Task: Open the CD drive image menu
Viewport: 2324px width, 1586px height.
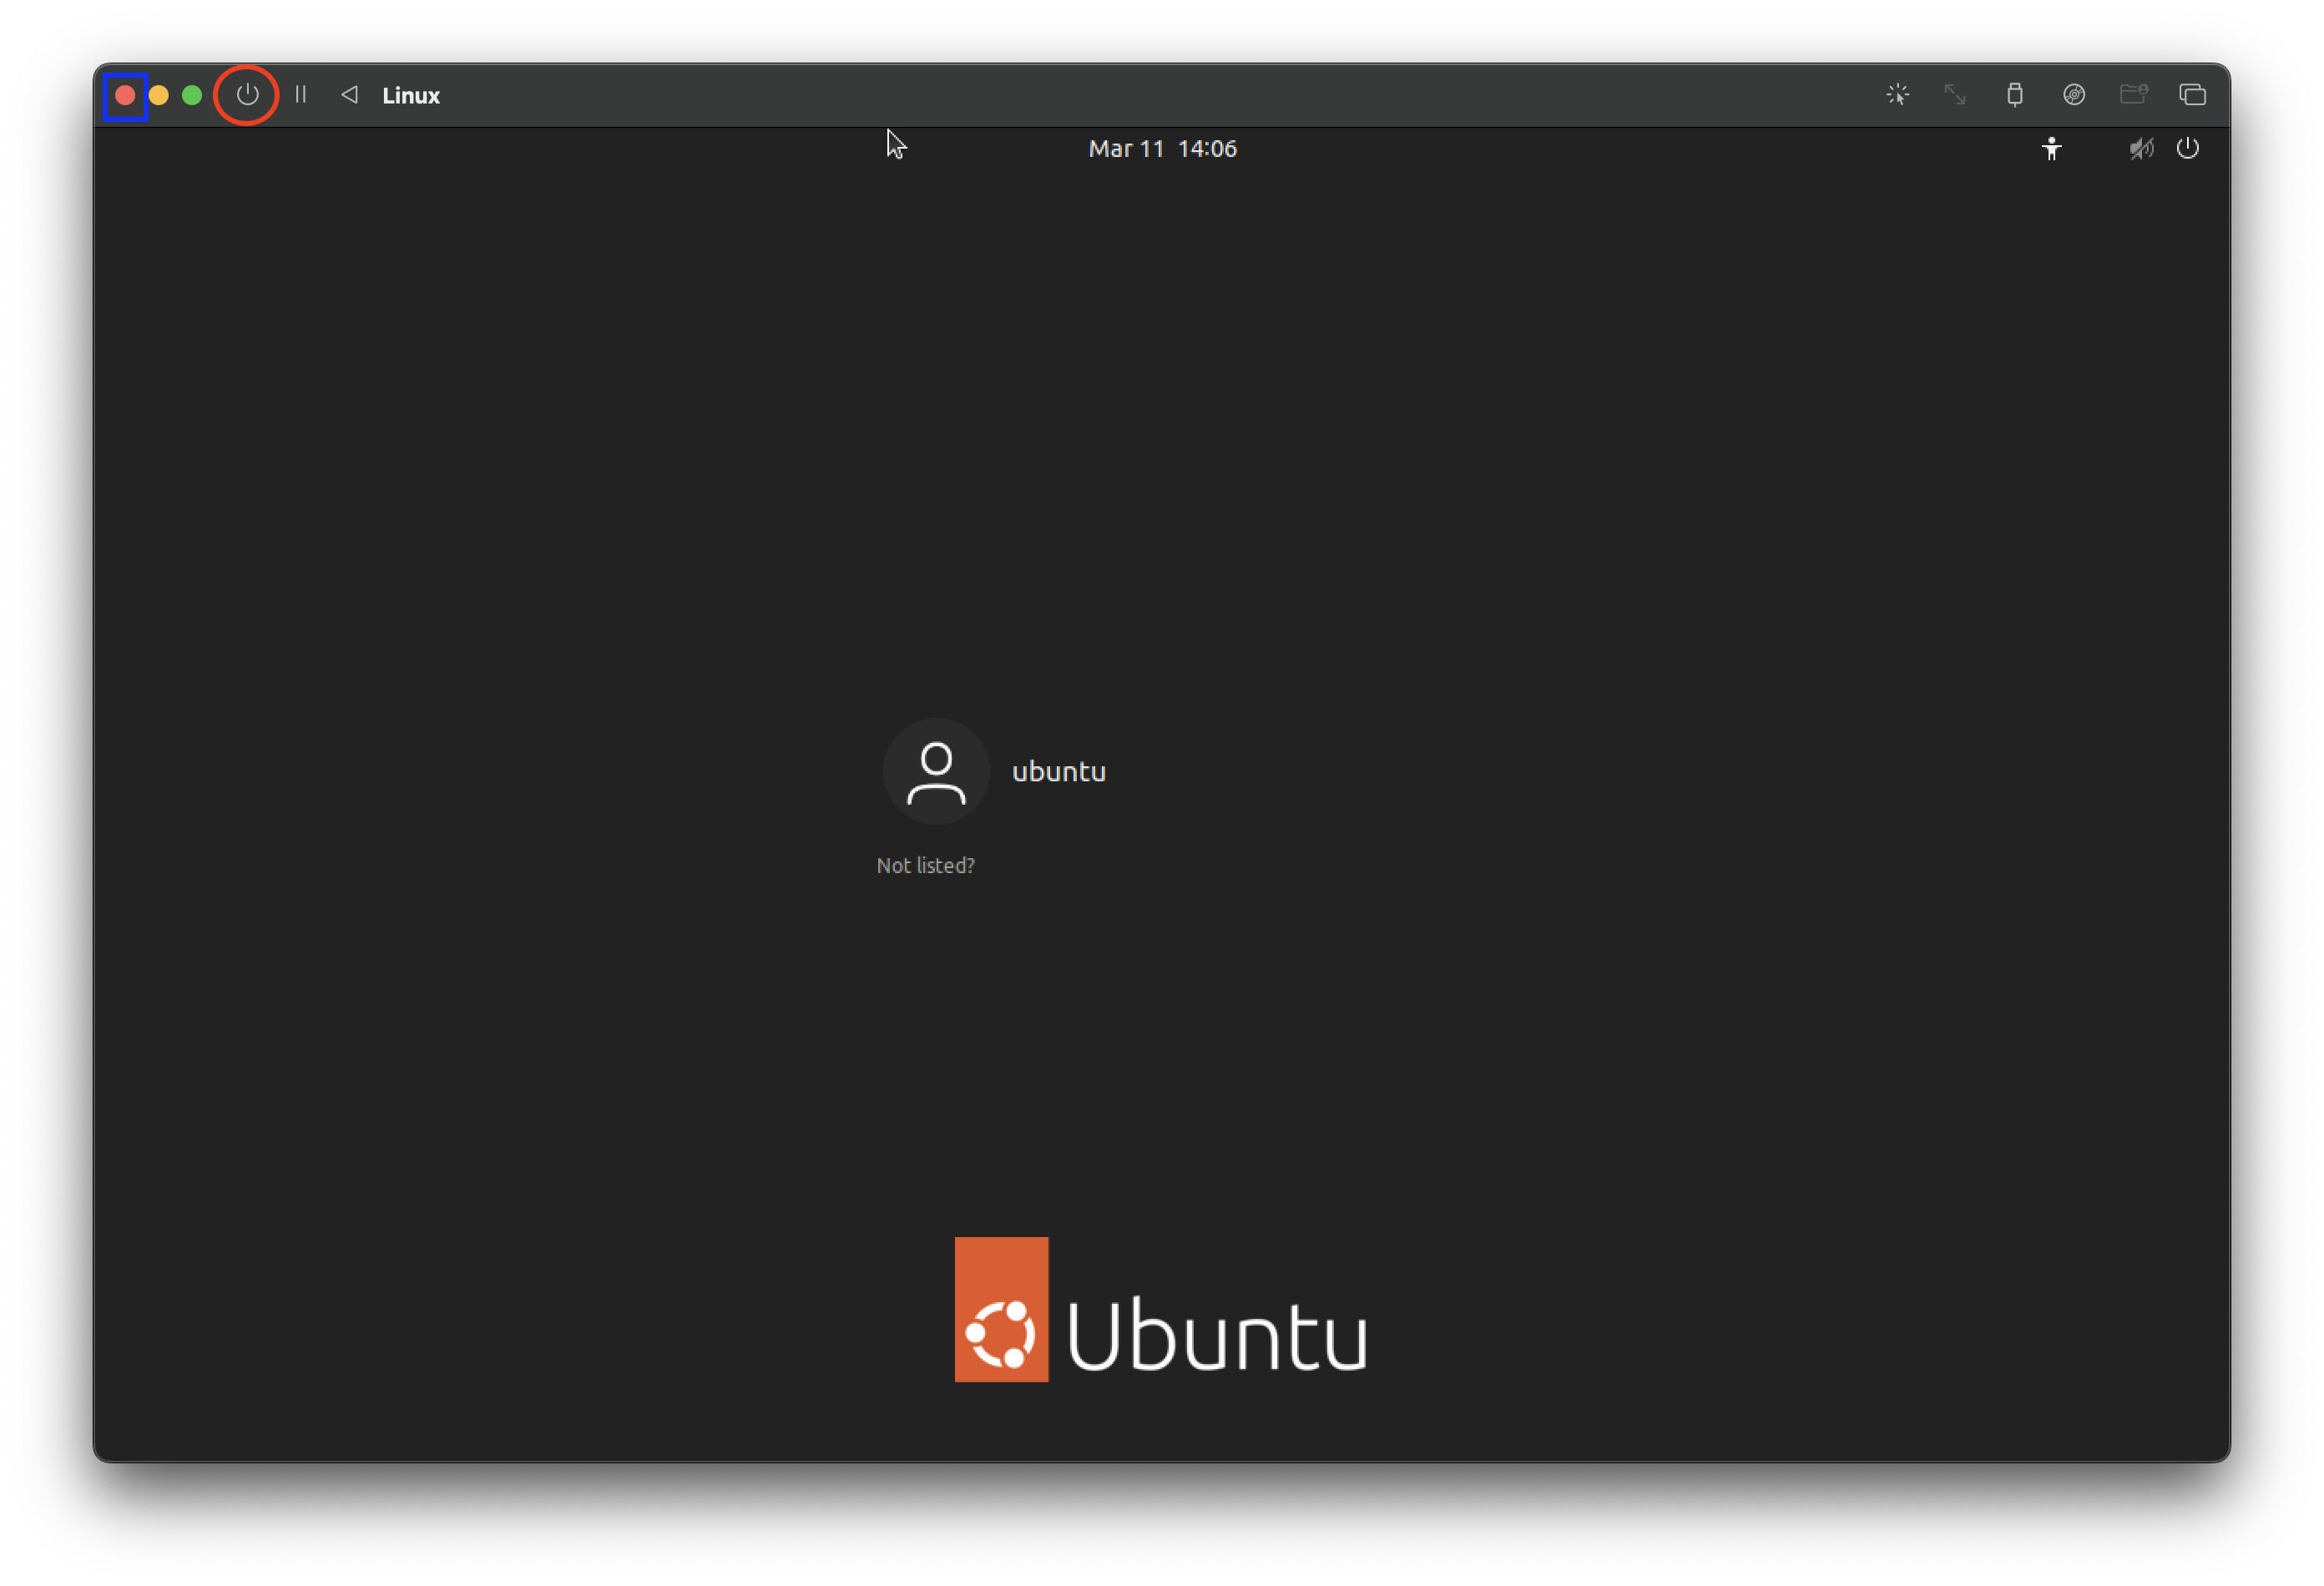Action: (x=2073, y=95)
